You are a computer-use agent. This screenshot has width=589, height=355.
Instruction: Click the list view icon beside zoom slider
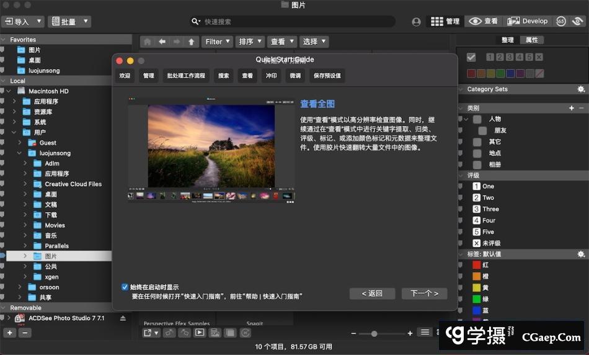[x=425, y=333]
